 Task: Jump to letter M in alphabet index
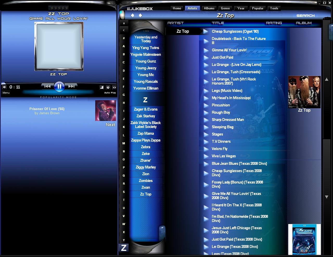(x=124, y=143)
